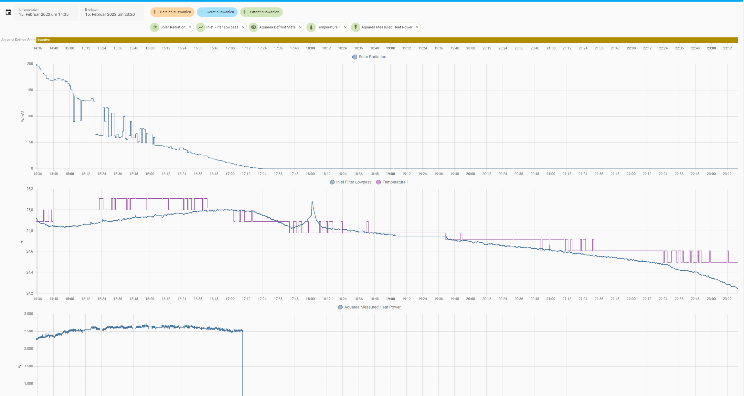Click the Inlet Filter Lowpass chart icon
Image resolution: width=744 pixels, height=396 pixels.
[201, 27]
